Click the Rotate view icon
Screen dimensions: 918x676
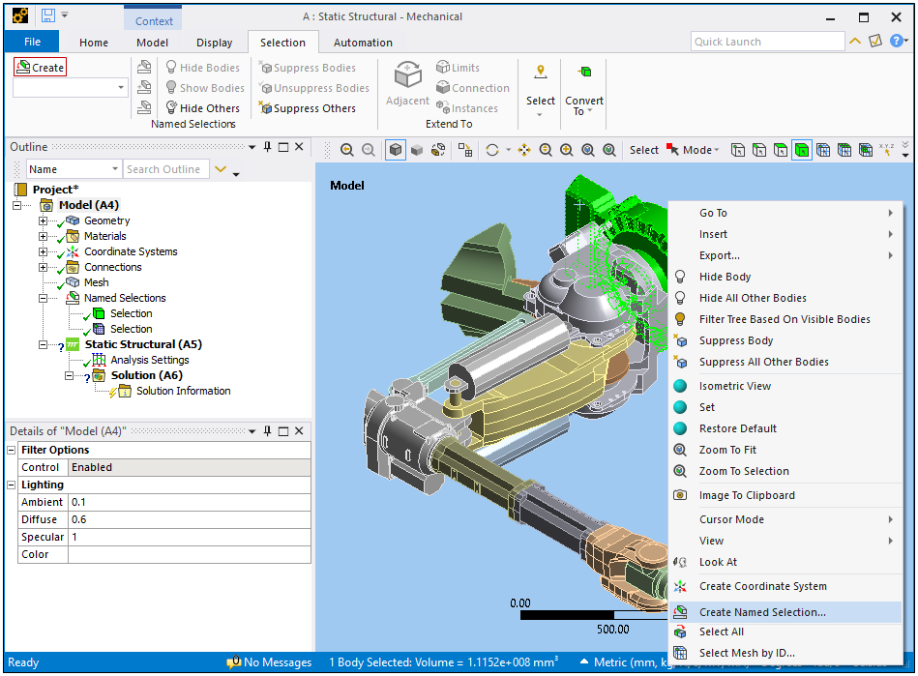[493, 150]
